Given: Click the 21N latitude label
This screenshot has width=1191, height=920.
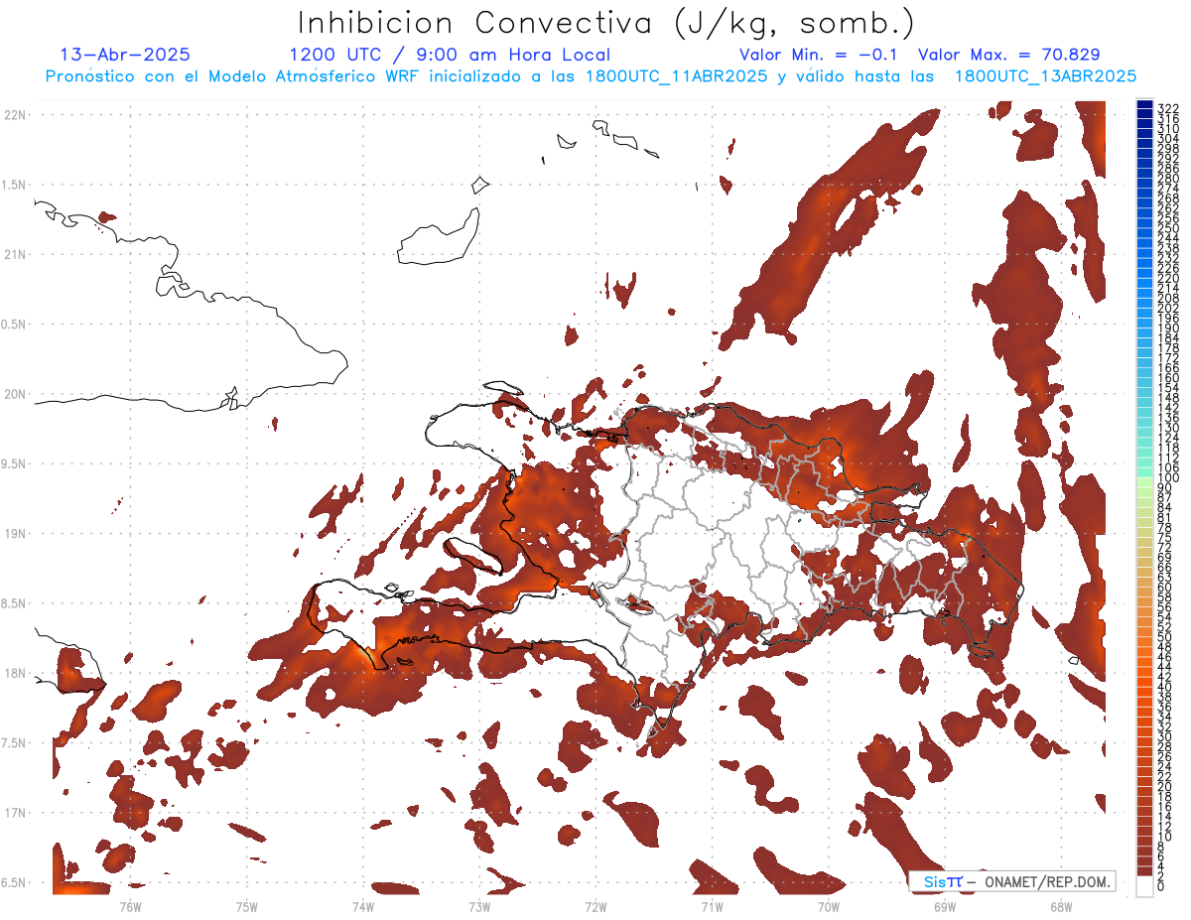Looking at the screenshot, I should (15, 254).
